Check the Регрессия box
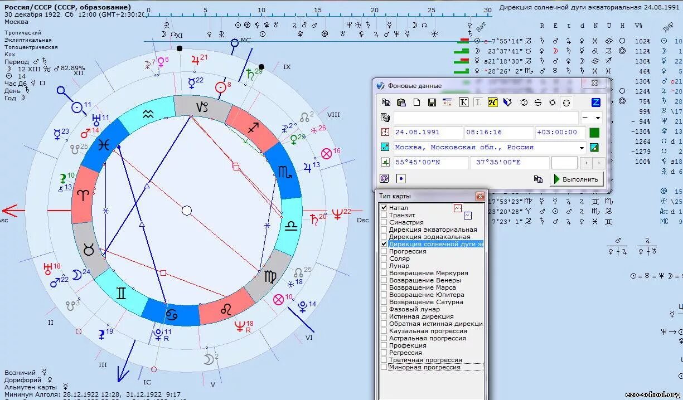683x400 pixels. point(384,353)
